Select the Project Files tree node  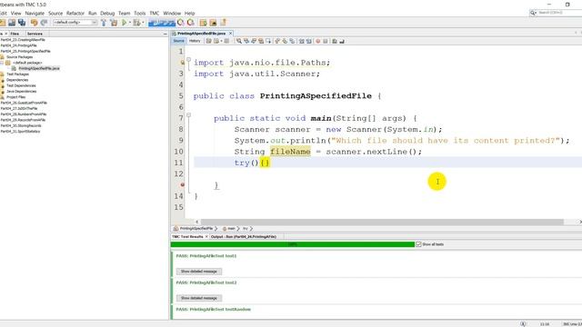pyautogui.click(x=16, y=97)
